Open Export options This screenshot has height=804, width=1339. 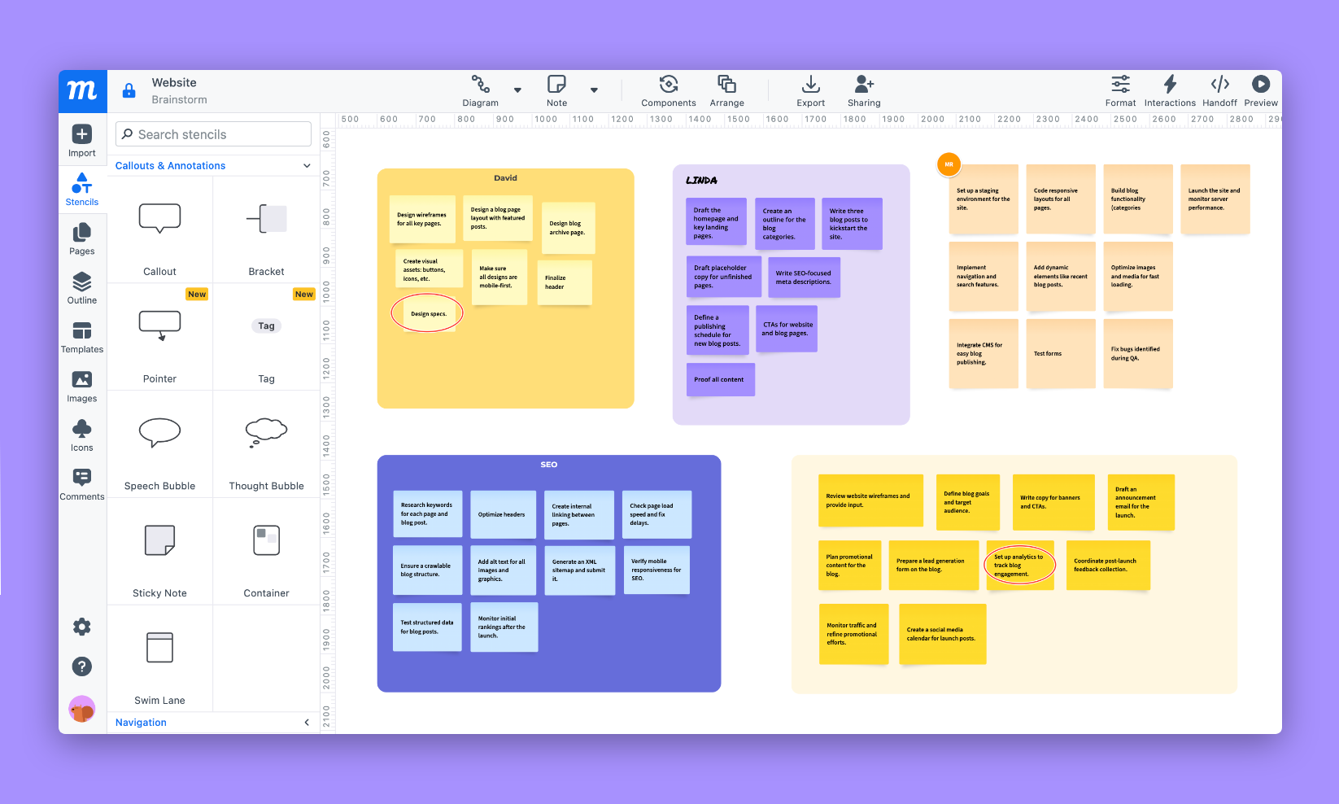810,90
